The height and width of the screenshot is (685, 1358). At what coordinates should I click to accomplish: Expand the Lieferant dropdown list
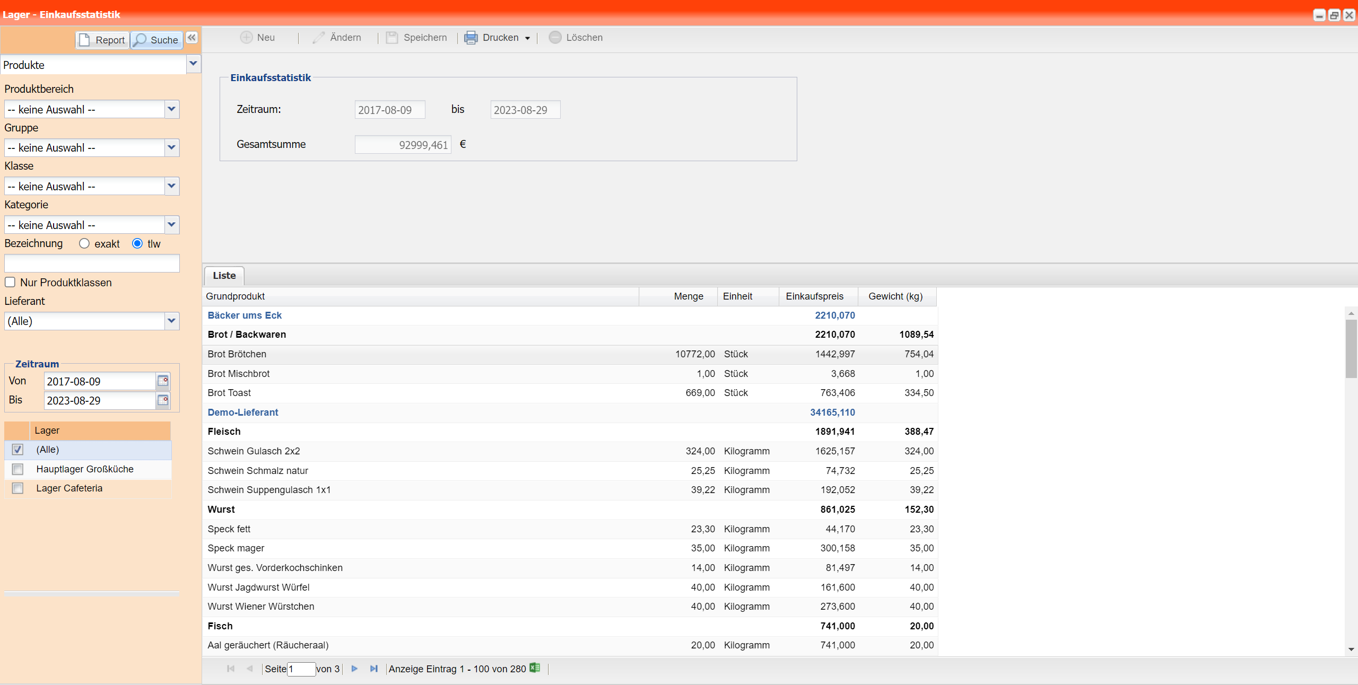tap(171, 321)
